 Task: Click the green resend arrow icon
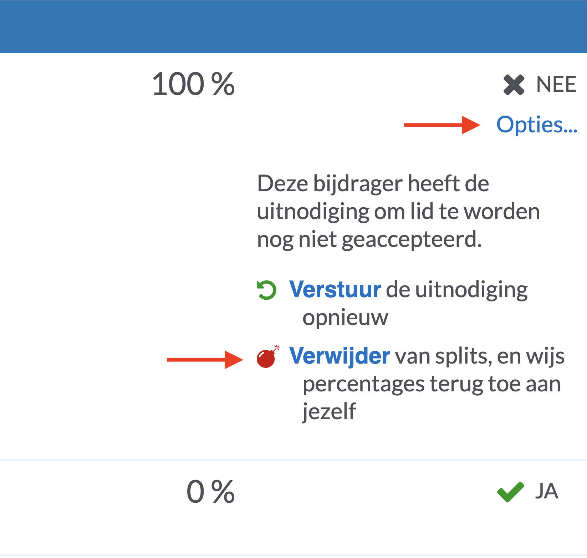[x=266, y=290]
